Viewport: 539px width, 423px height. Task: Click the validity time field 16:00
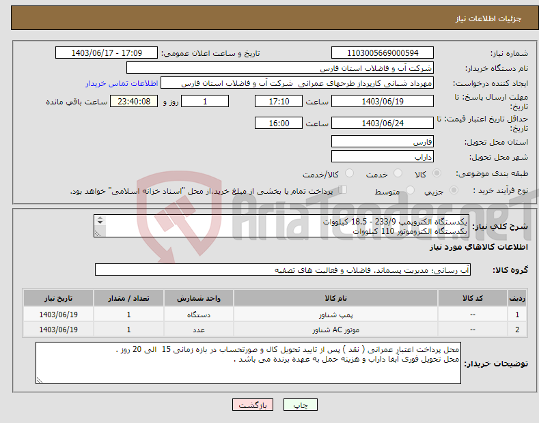279,123
